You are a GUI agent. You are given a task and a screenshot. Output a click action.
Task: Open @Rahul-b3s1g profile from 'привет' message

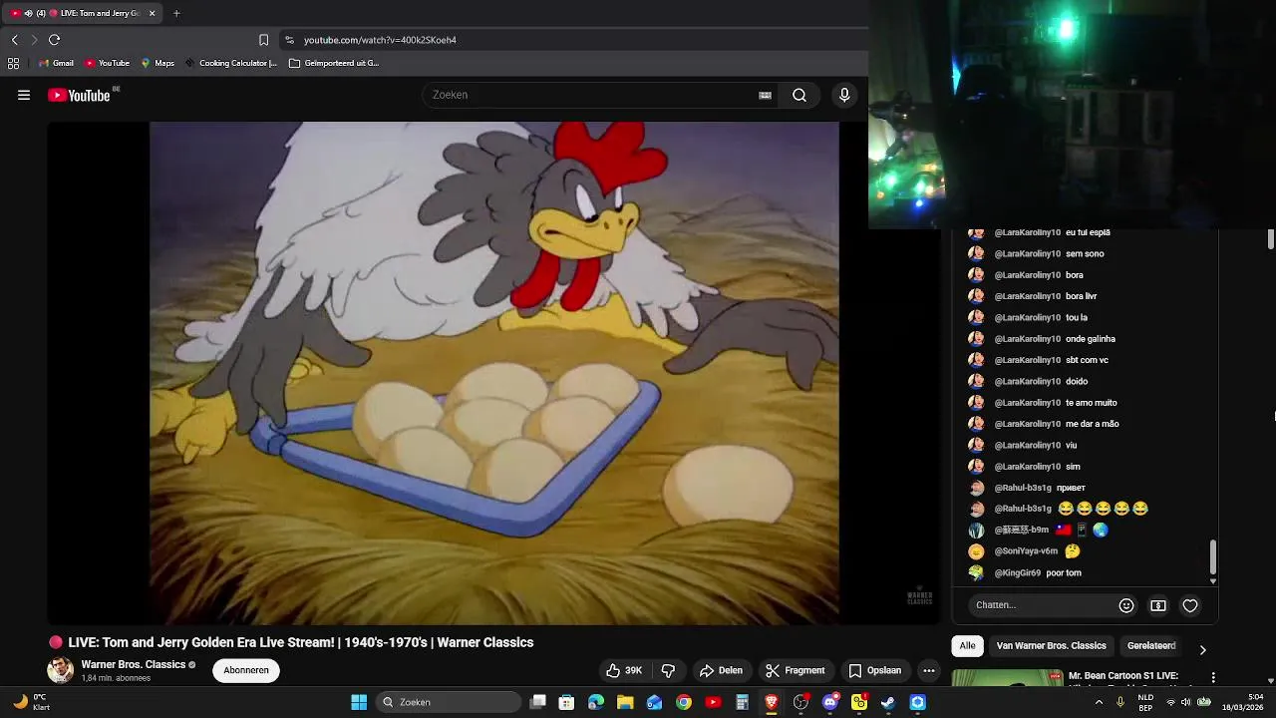1023,488
